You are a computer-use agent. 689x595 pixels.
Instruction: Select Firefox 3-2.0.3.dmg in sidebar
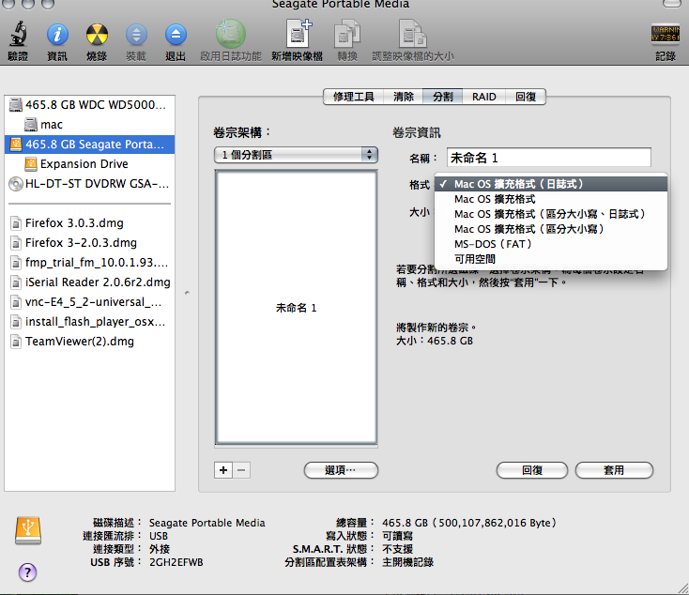point(89,242)
